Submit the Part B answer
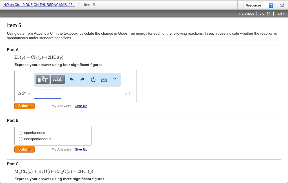Screen dimensions: 288x183 24,149
